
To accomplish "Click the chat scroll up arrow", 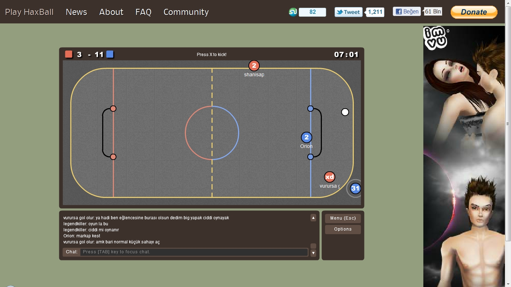I will [313, 218].
